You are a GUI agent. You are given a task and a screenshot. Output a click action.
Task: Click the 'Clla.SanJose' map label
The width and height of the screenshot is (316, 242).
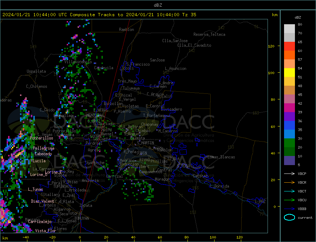175,41
